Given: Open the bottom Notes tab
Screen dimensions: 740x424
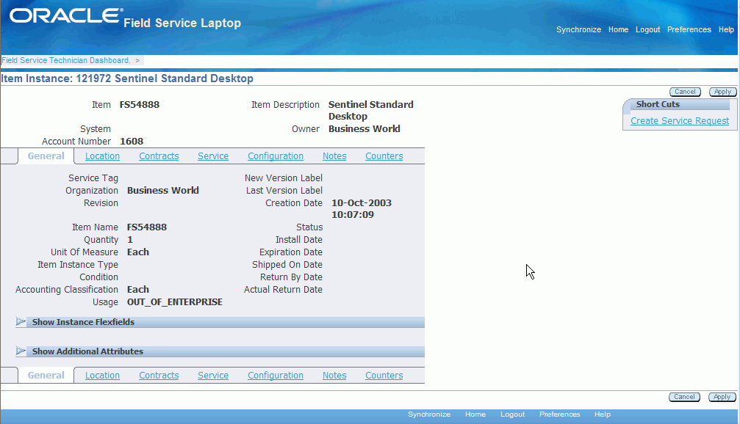Looking at the screenshot, I should (334, 376).
